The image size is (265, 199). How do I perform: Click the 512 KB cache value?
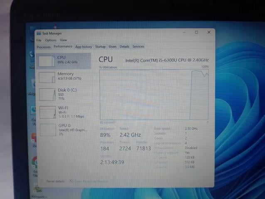click(x=190, y=162)
